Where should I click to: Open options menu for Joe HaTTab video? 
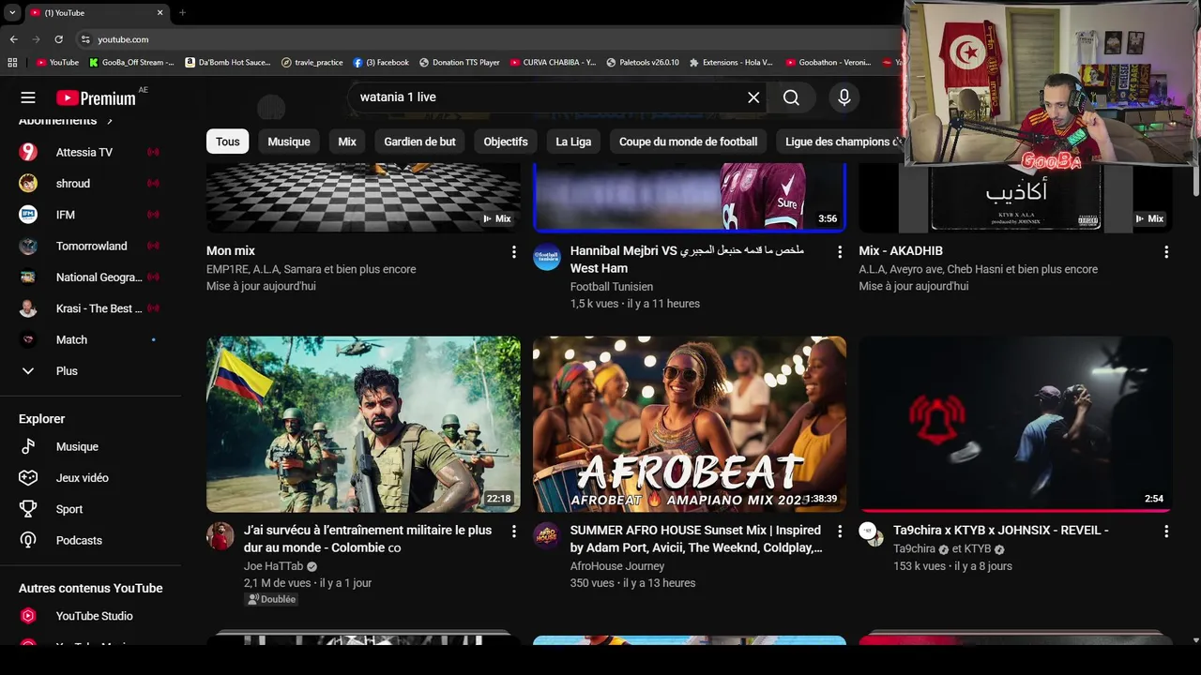point(513,532)
